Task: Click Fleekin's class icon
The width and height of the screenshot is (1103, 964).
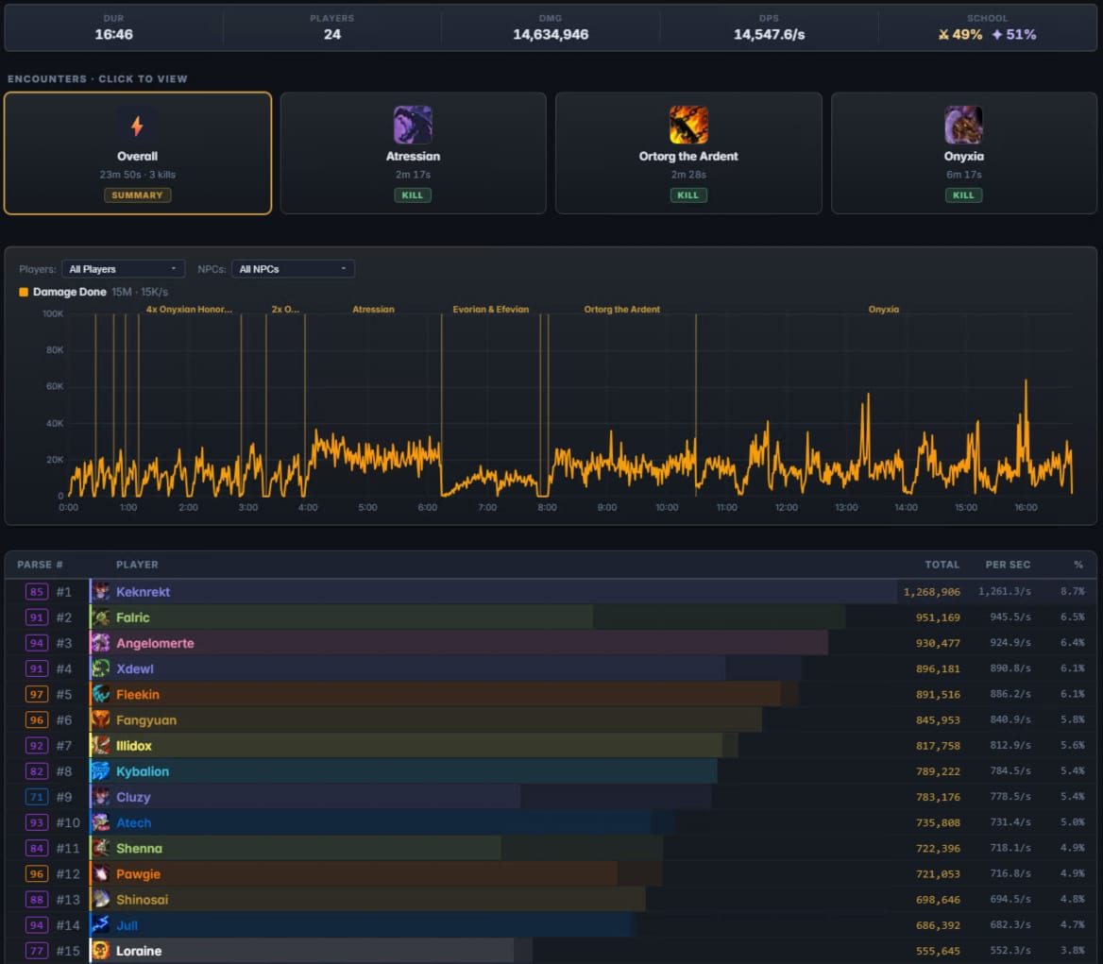Action: 101,695
